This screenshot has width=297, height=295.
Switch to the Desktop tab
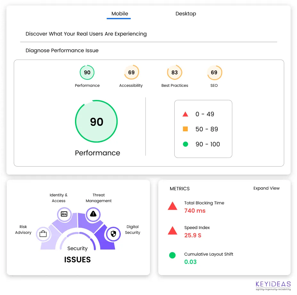(186, 14)
